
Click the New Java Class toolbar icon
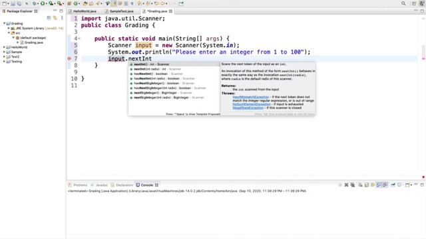pos(76,3)
